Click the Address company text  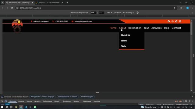[41, 21]
